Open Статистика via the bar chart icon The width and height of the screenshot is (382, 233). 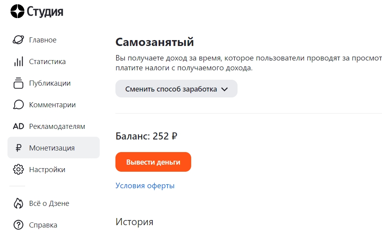click(x=18, y=61)
